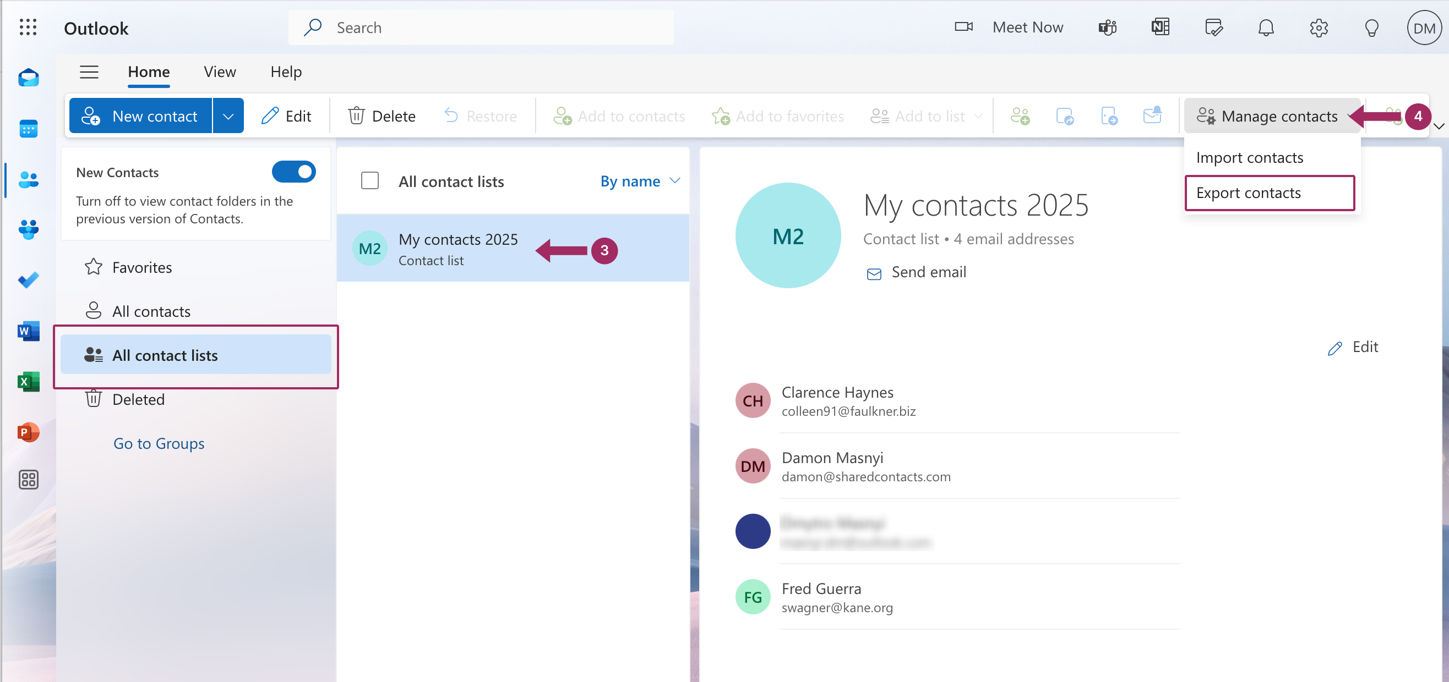1449x682 pixels.
Task: Click the add-people icon next to Add to list
Action: [1020, 116]
